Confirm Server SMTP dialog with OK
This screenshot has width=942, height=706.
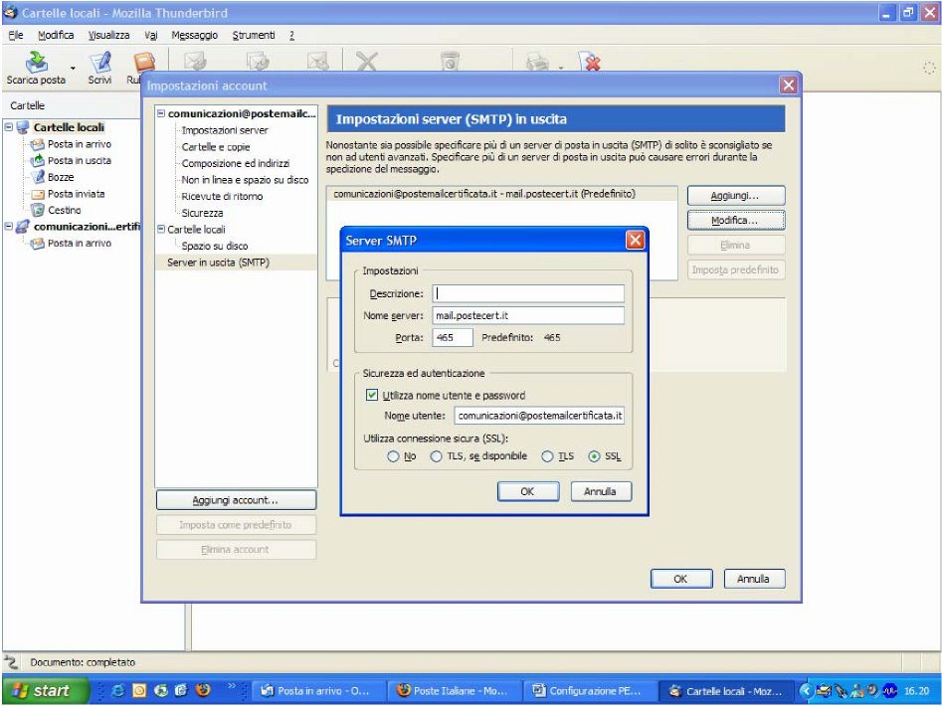[x=527, y=491]
